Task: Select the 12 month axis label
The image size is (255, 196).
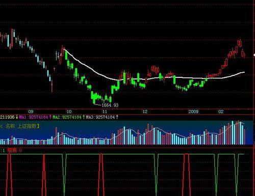Action: [145, 111]
